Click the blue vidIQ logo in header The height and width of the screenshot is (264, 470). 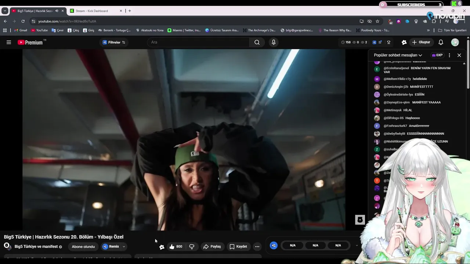[x=374, y=42]
